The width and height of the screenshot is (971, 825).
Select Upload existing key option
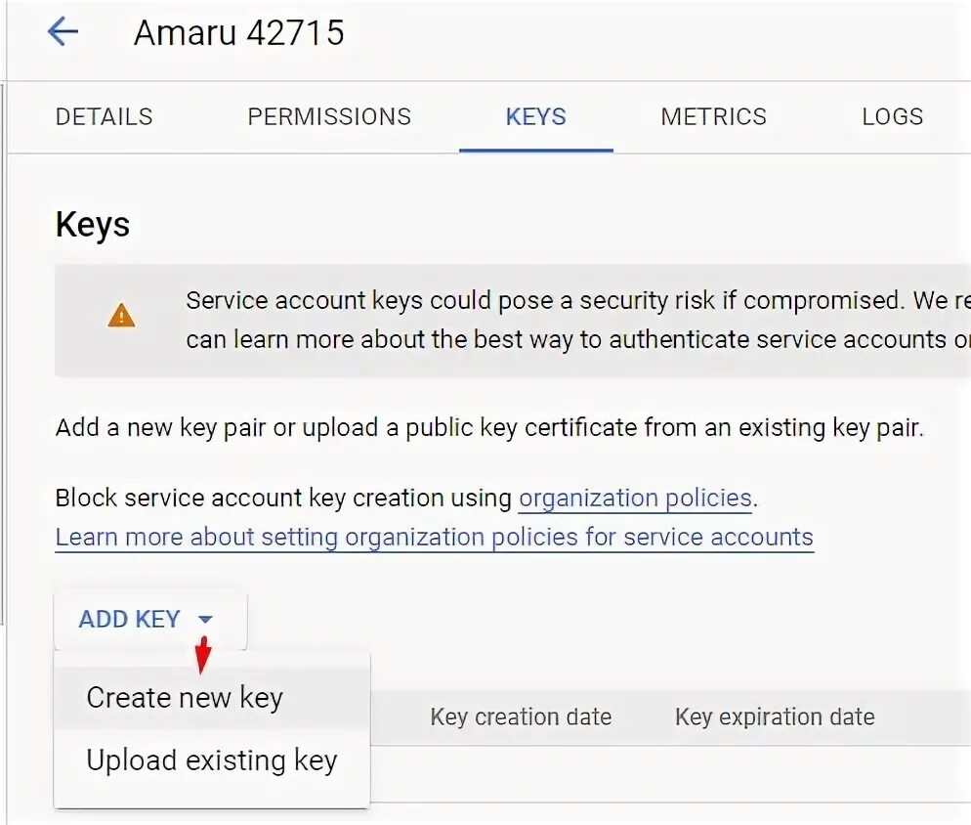211,760
